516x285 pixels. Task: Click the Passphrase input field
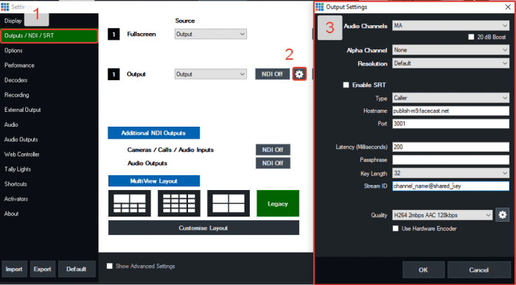pos(450,160)
